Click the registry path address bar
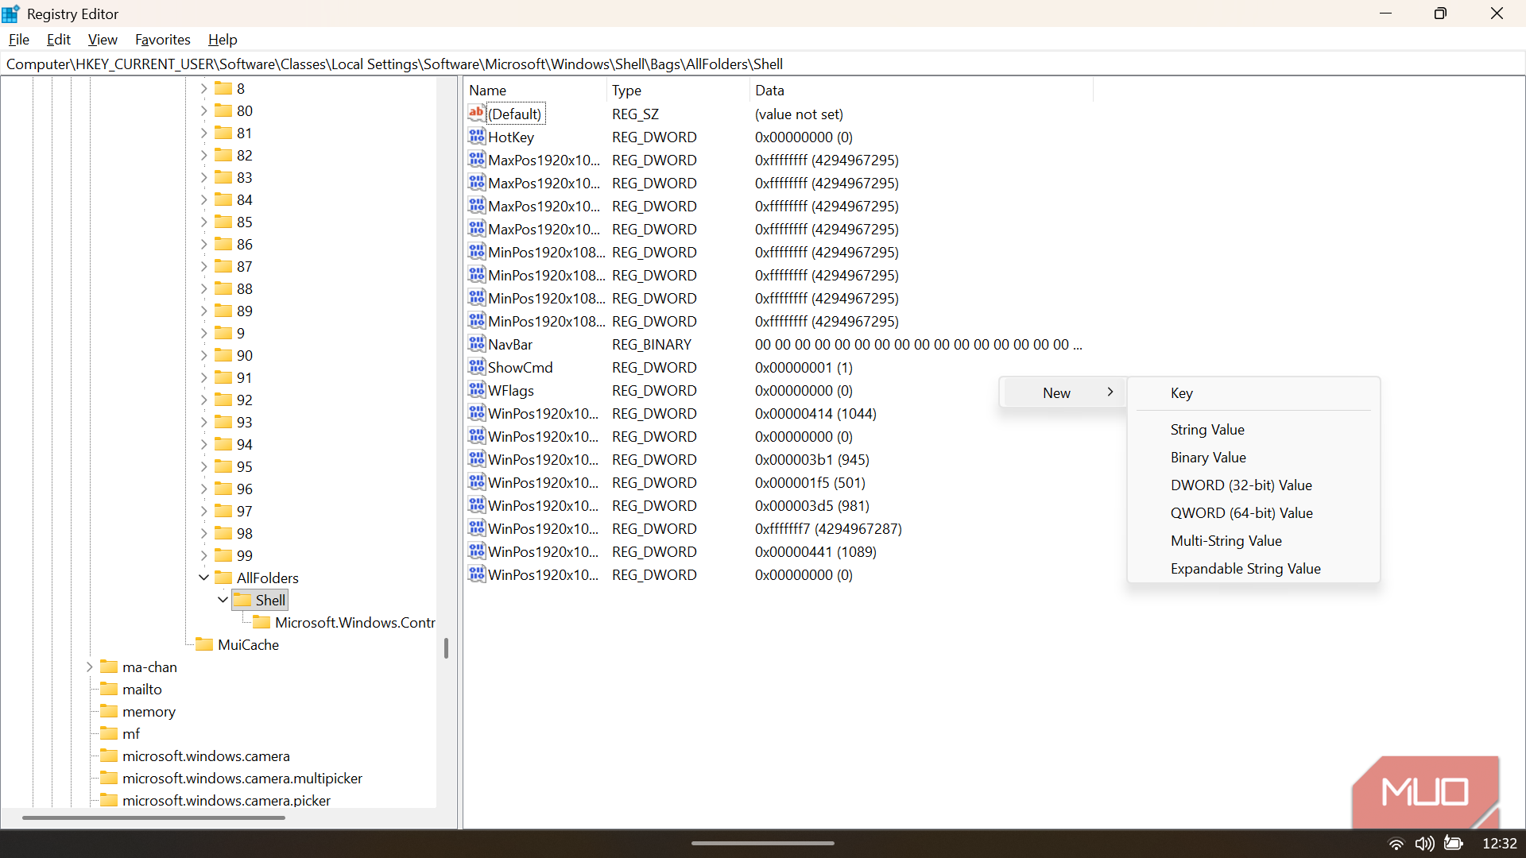 click(763, 64)
